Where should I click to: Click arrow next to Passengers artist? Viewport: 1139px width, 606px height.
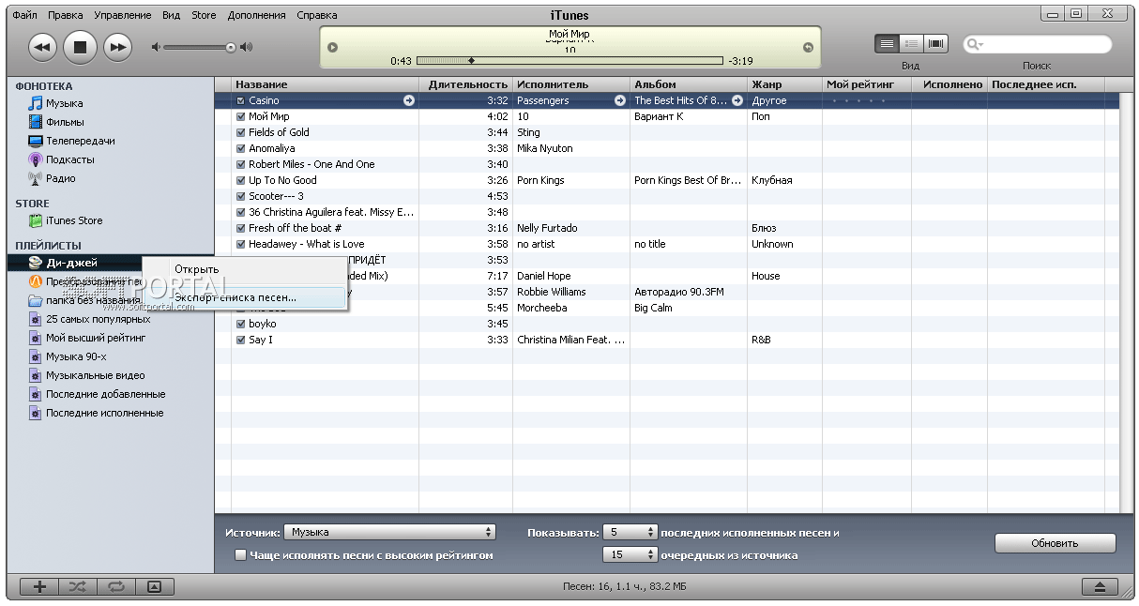point(619,100)
